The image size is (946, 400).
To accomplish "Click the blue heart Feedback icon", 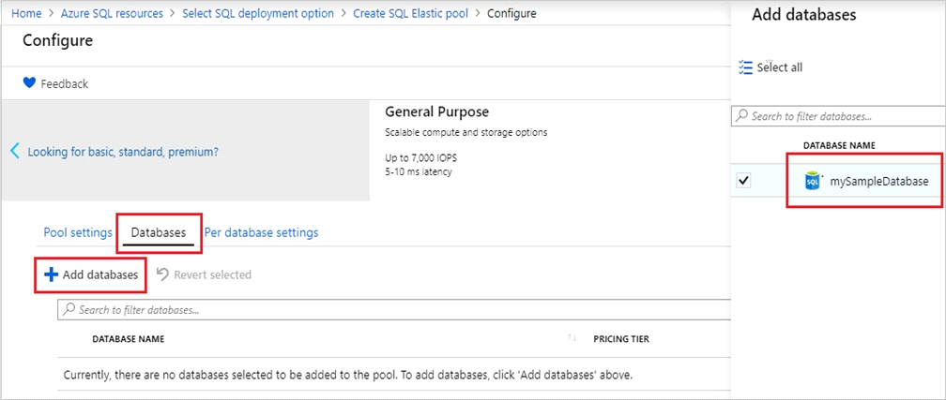I will click(x=30, y=83).
